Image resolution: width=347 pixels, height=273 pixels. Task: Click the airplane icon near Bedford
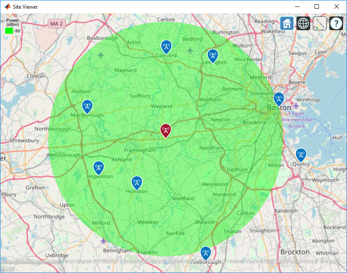(190, 51)
